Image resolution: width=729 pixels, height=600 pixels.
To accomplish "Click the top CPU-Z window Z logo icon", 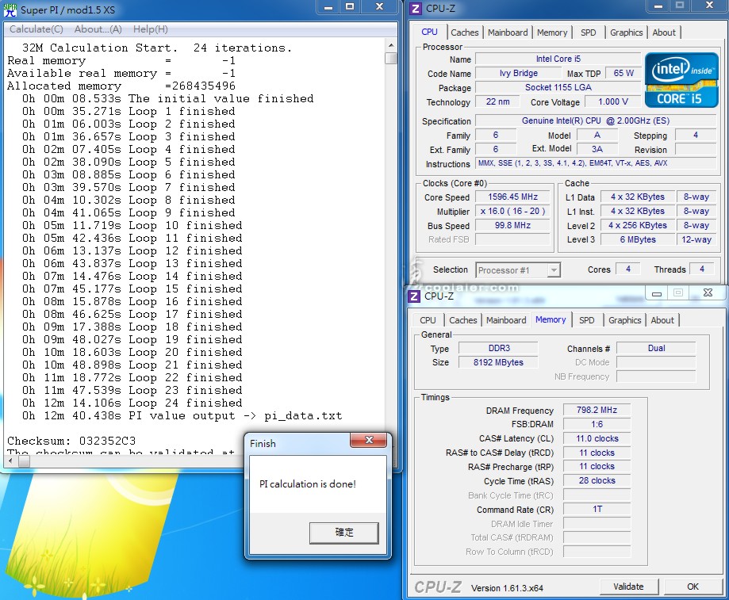I will click(416, 9).
